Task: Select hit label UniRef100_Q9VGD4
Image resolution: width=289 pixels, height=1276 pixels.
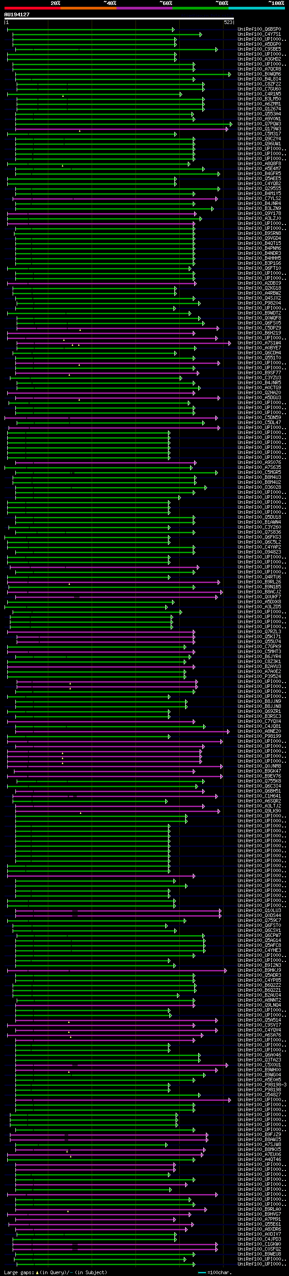Action: 259,238
